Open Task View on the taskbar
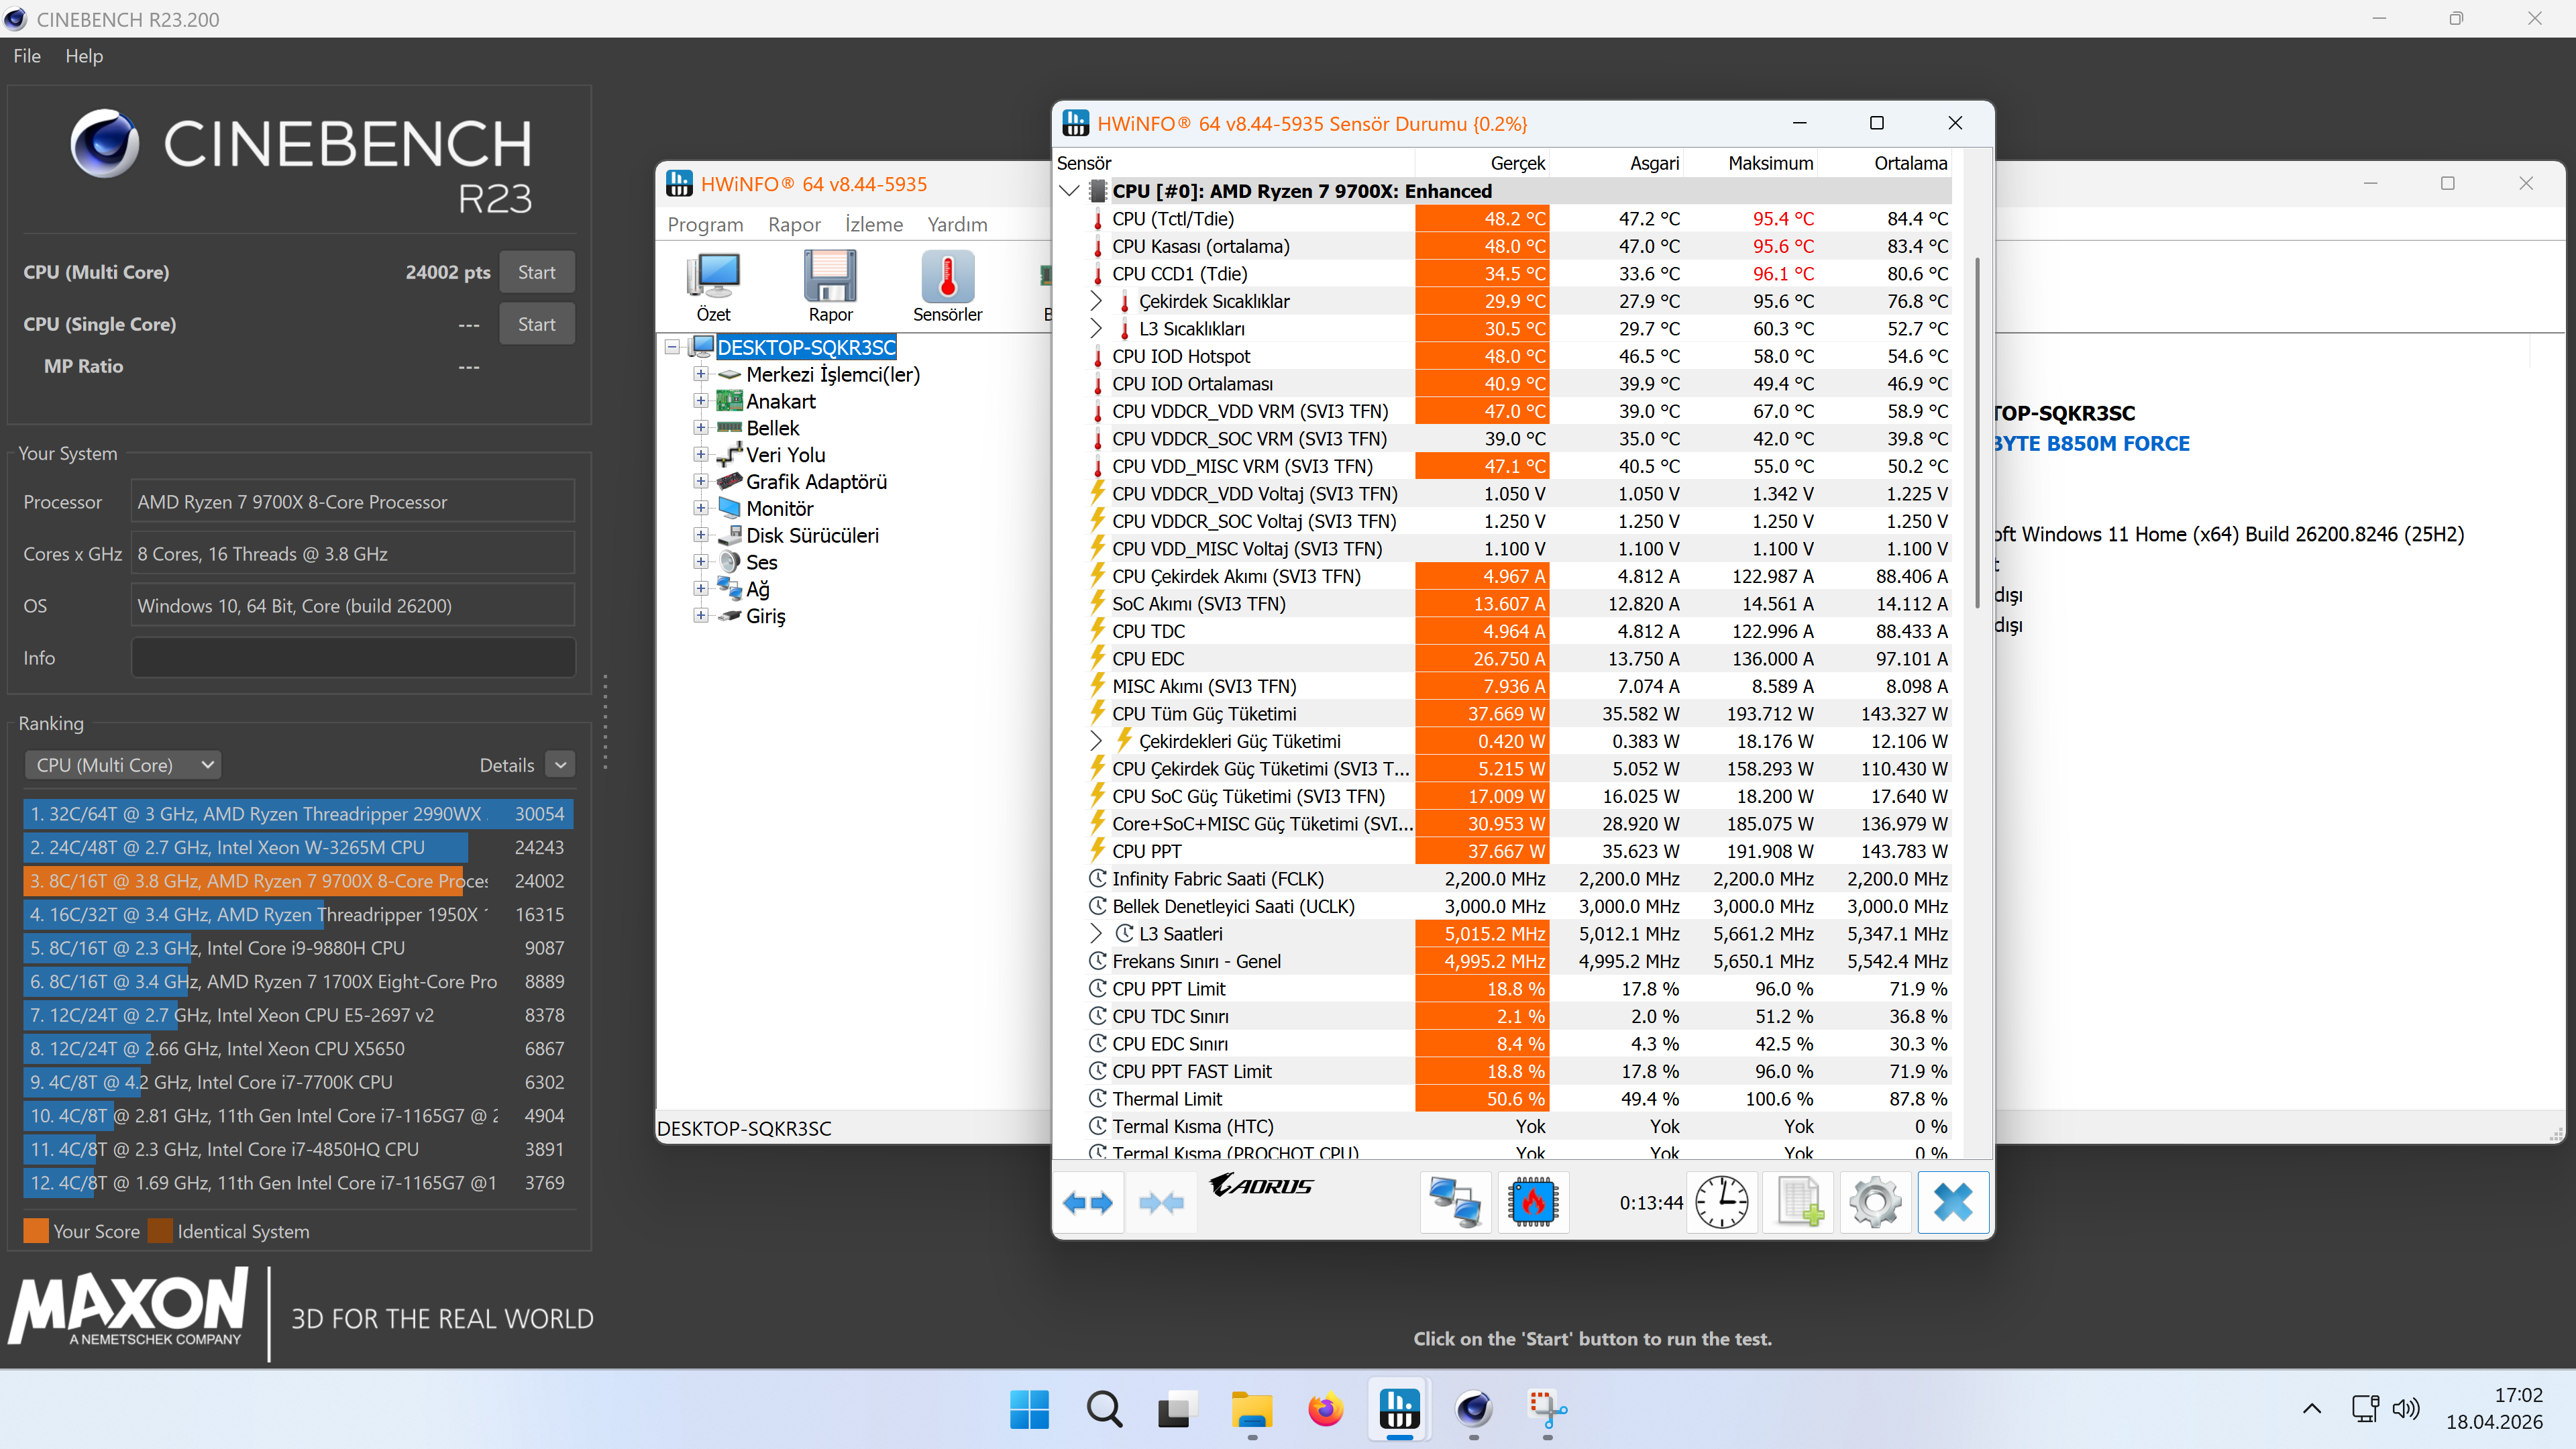This screenshot has width=2576, height=1449. 1178,1410
